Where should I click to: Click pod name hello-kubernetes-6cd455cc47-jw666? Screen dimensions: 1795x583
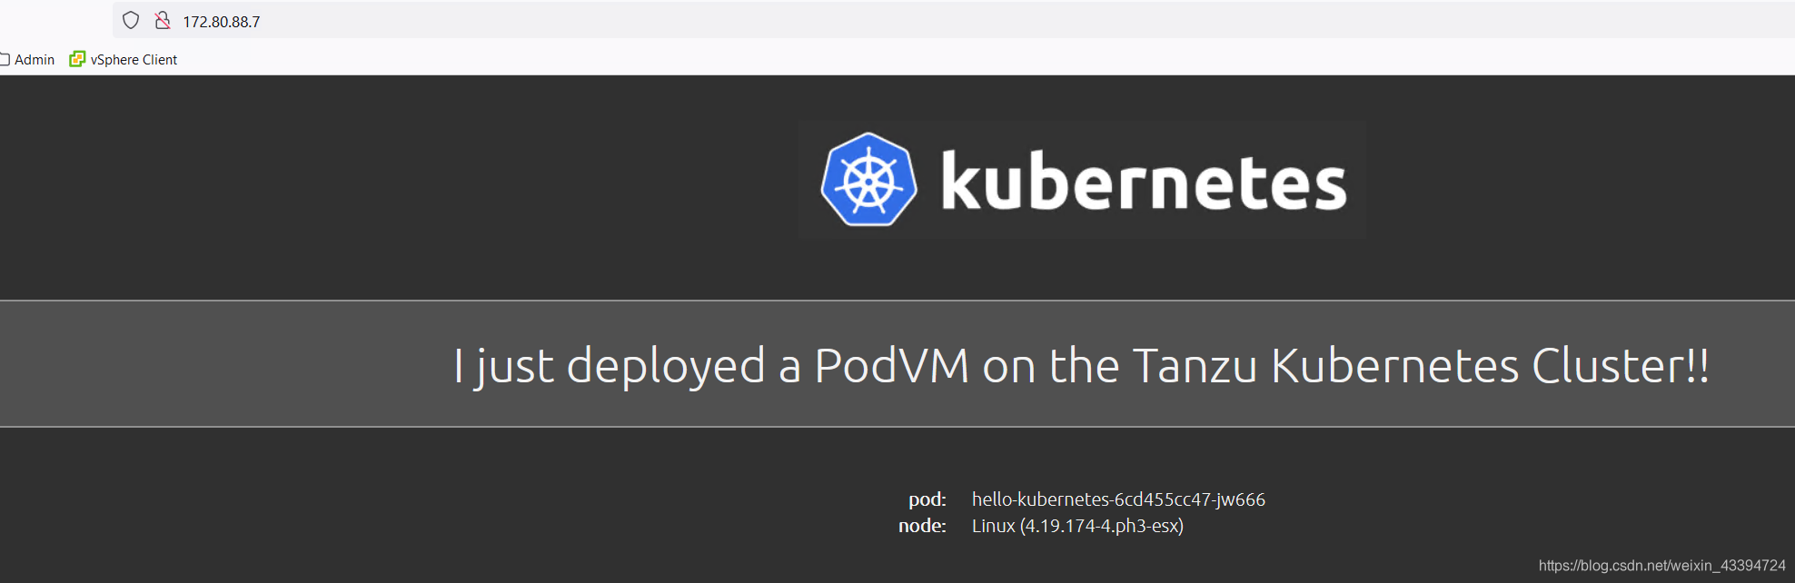[1118, 499]
